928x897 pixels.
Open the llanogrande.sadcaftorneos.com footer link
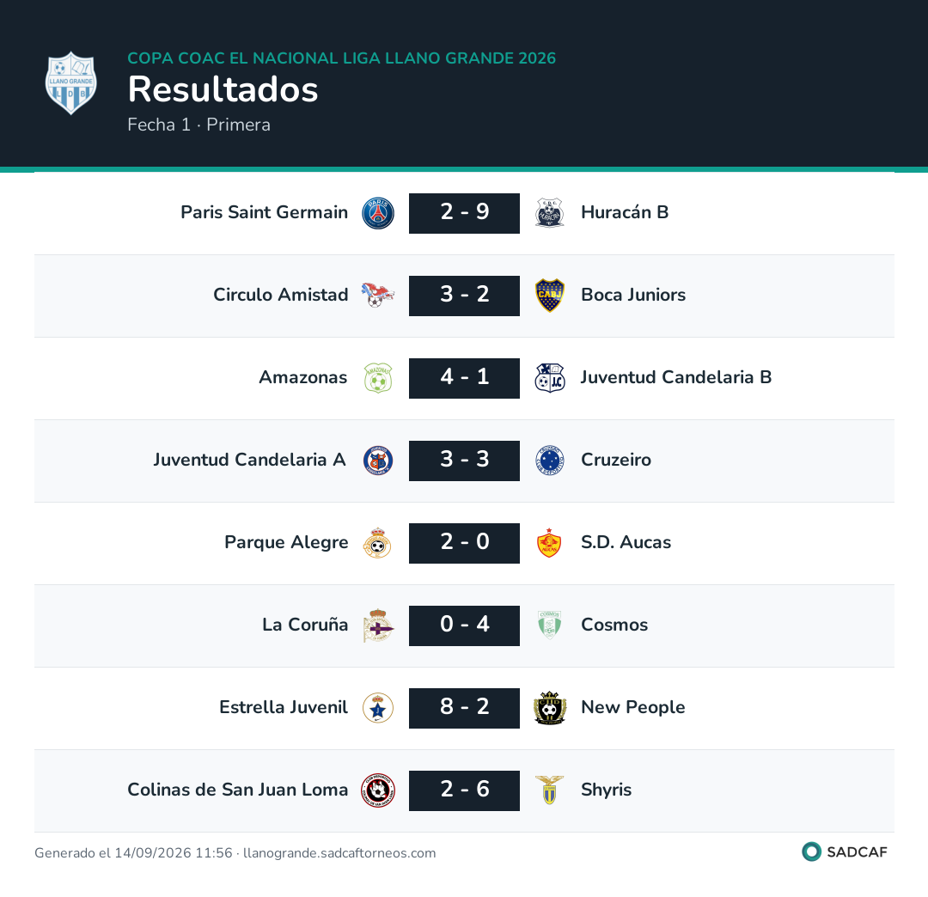pos(339,852)
